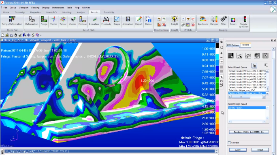Click the Toggle Spectrum button
The height and width of the screenshot is (155, 277).
point(244,22)
